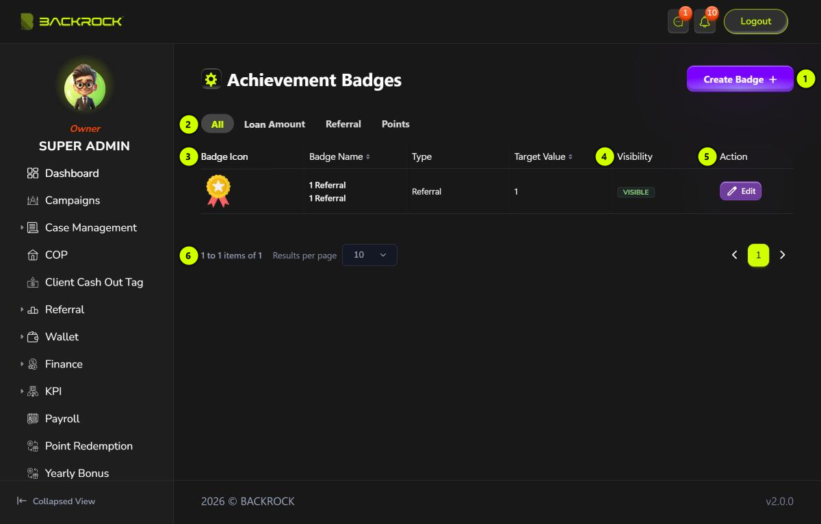Select the Referral filter tab

[x=343, y=124]
